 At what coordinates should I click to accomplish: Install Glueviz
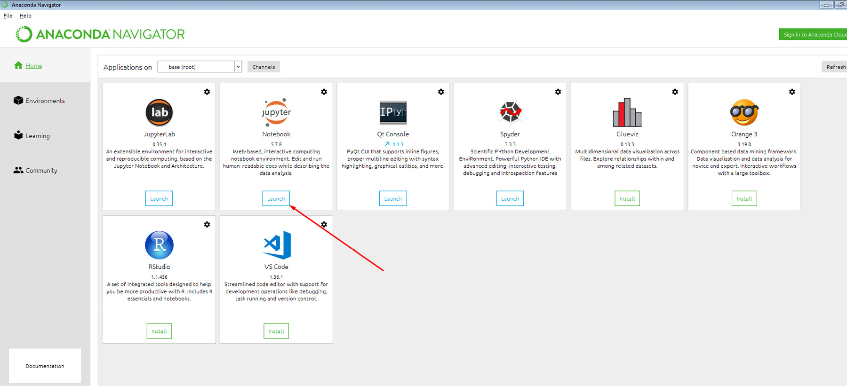pyautogui.click(x=627, y=198)
